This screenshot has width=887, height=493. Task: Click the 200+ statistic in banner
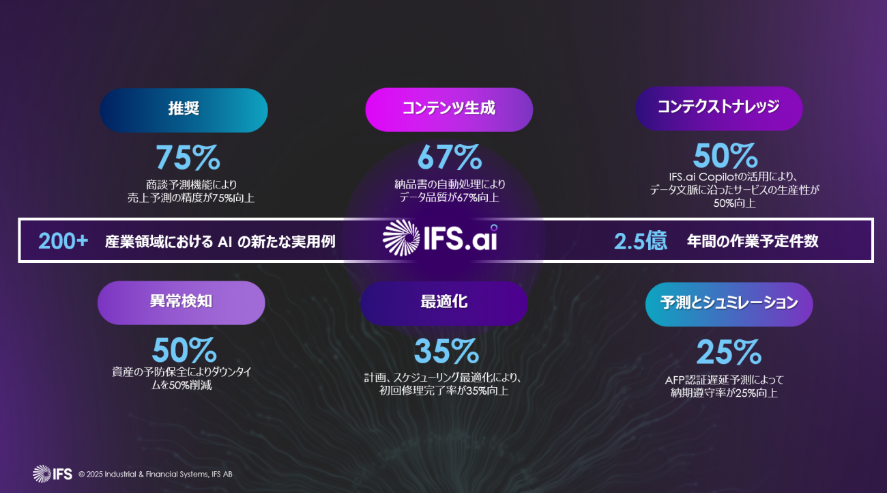coord(63,241)
